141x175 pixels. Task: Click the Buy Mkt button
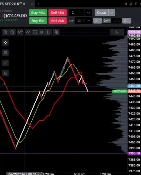(x=38, y=13)
